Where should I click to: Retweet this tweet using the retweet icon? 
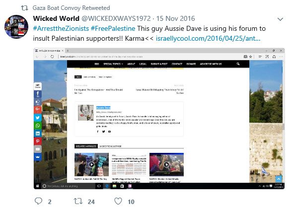tap(78, 201)
